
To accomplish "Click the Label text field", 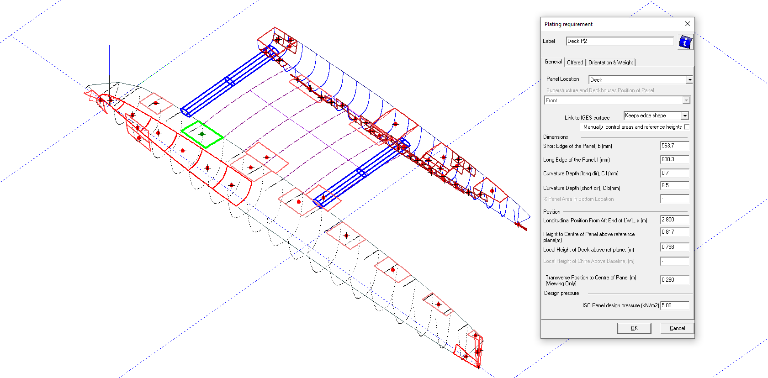I will coord(619,41).
